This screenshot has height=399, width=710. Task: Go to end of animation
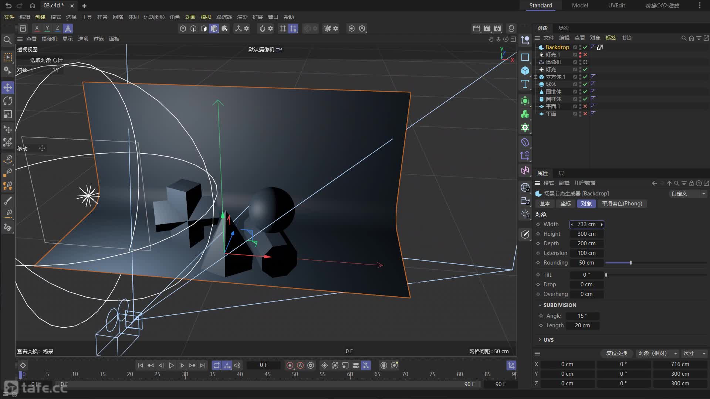(x=202, y=365)
